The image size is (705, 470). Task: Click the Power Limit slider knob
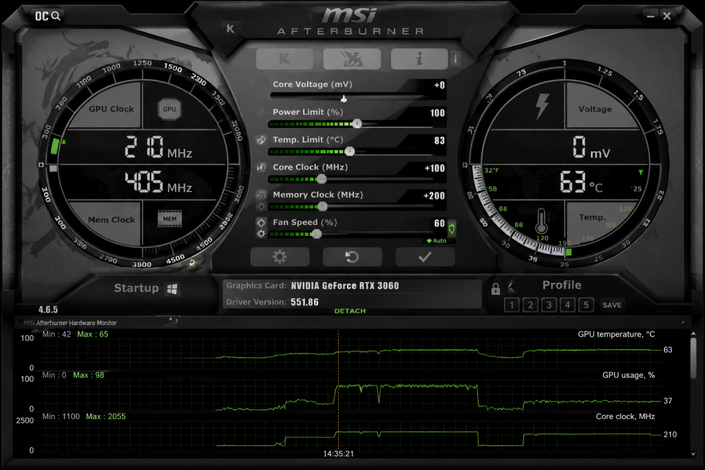pos(357,124)
